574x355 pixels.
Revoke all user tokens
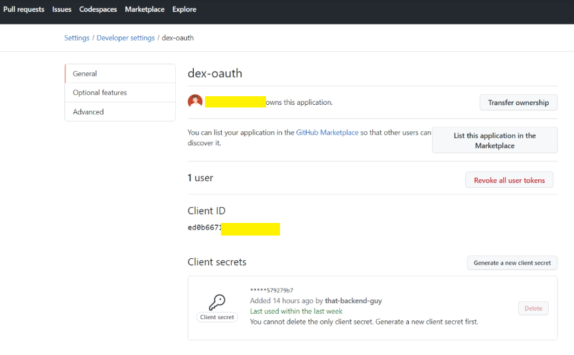pyautogui.click(x=509, y=180)
